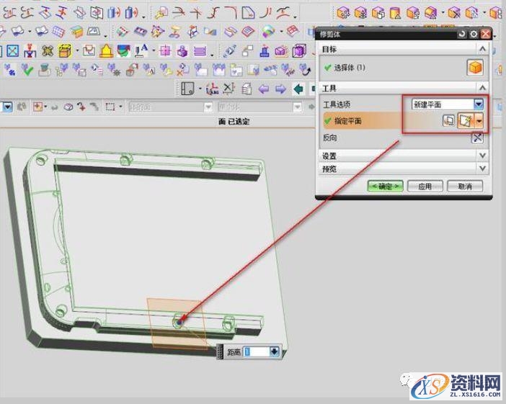The height and width of the screenshot is (404, 506).
Task: Open the dialog settings gear icon
Action: (x=474, y=34)
